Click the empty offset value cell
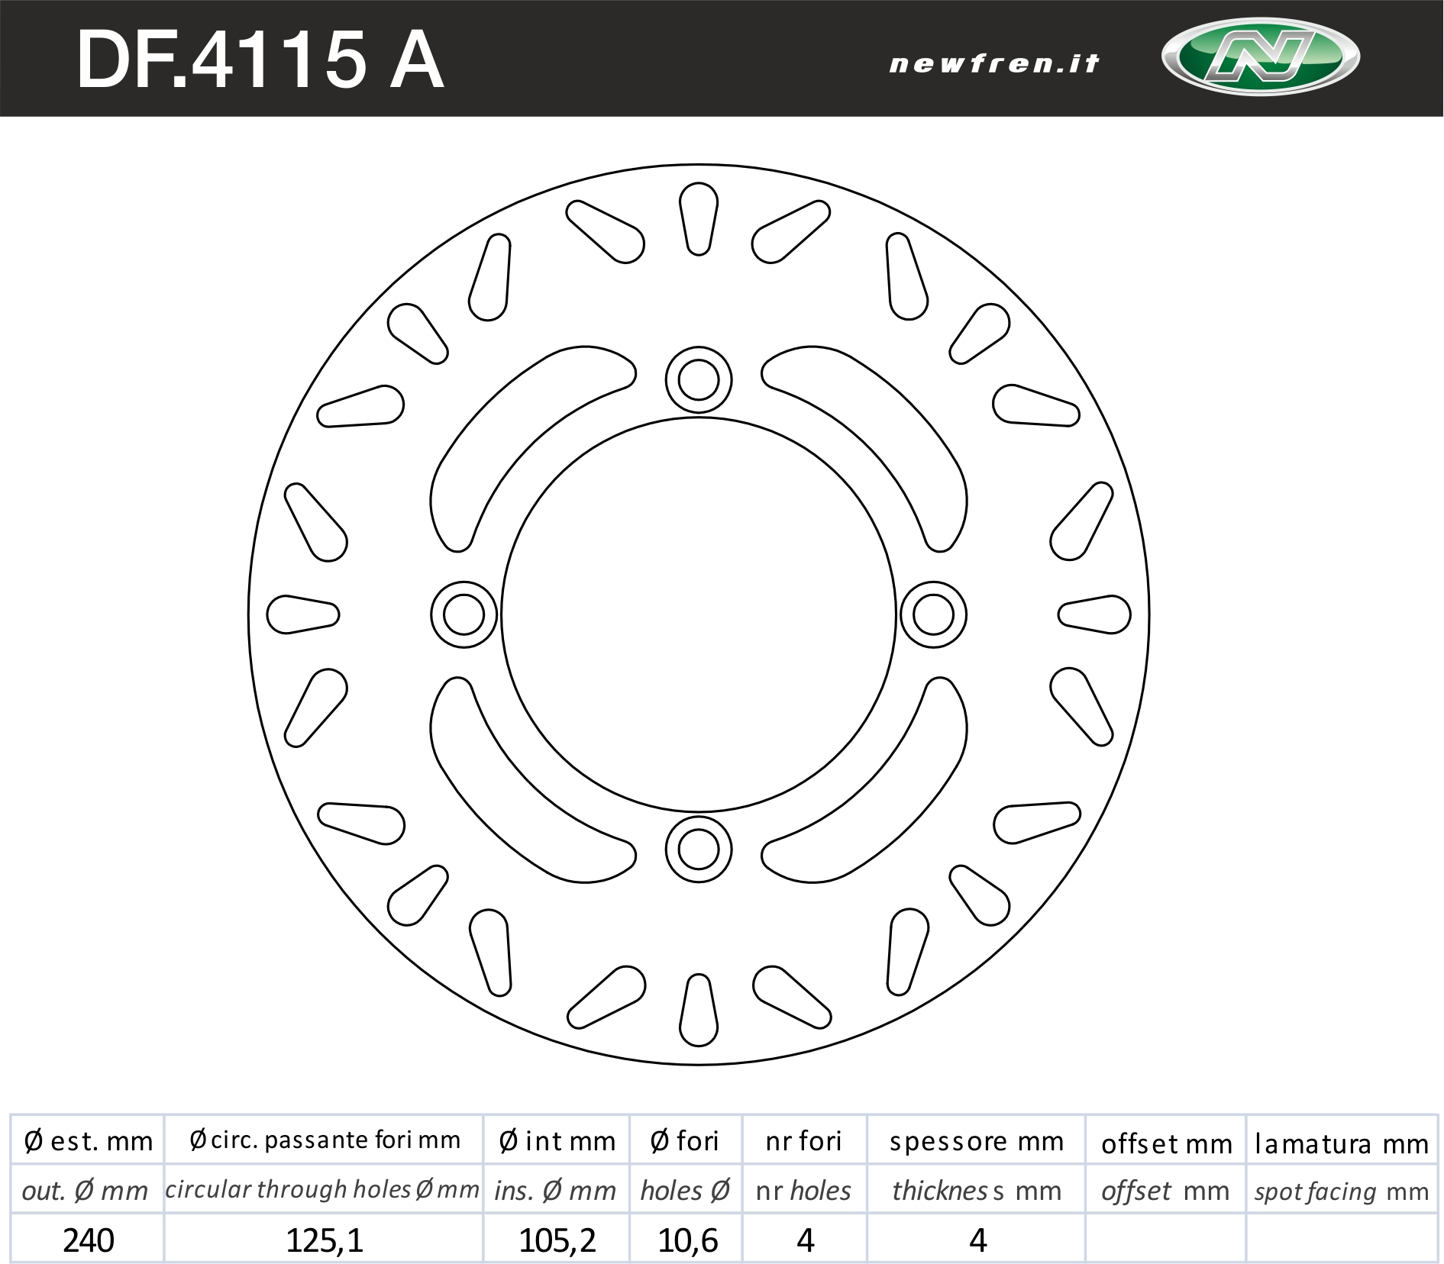The image size is (1444, 1264). [1165, 1240]
